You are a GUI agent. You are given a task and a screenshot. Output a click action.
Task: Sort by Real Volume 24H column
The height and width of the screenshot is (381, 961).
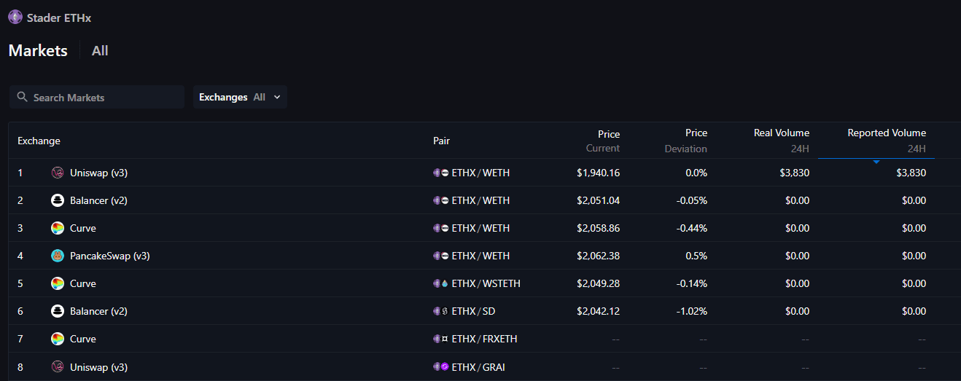coord(781,141)
